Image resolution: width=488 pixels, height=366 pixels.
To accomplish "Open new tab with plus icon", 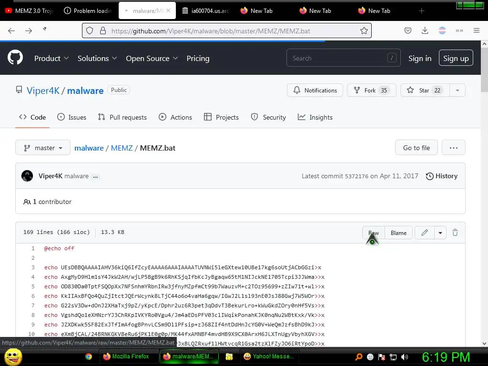I will [x=421, y=11].
